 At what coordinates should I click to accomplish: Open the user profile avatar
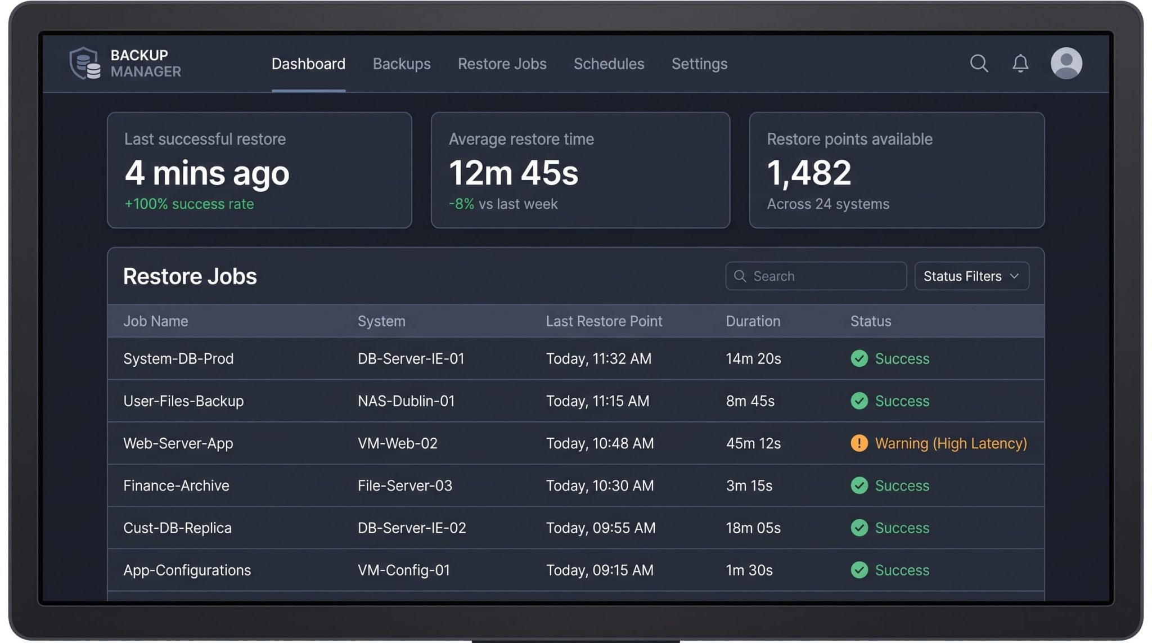click(x=1066, y=63)
